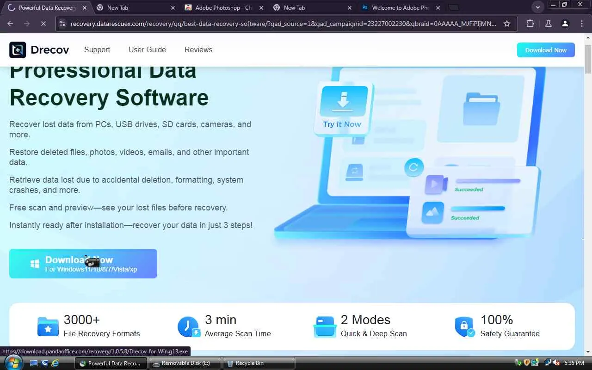592x370 pixels.
Task: Click the folder icon beside 3000+
Action: coord(48,327)
